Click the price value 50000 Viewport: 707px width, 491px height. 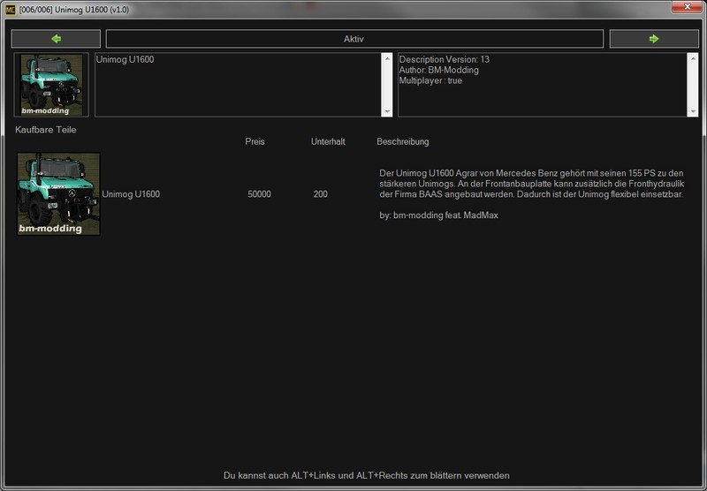259,194
